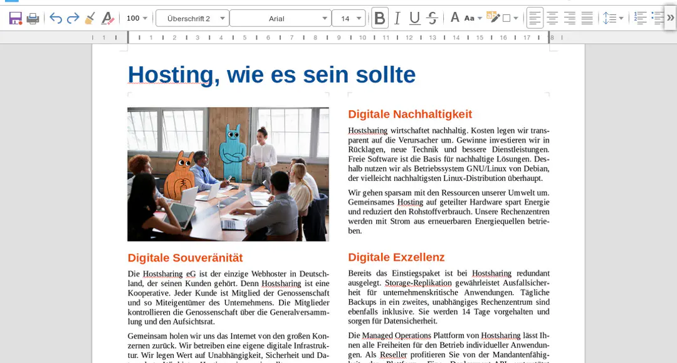Screen dimensions: 677x363
Task: Click the word 'Generalversamm-' in the left column
Action: [x=300, y=312]
